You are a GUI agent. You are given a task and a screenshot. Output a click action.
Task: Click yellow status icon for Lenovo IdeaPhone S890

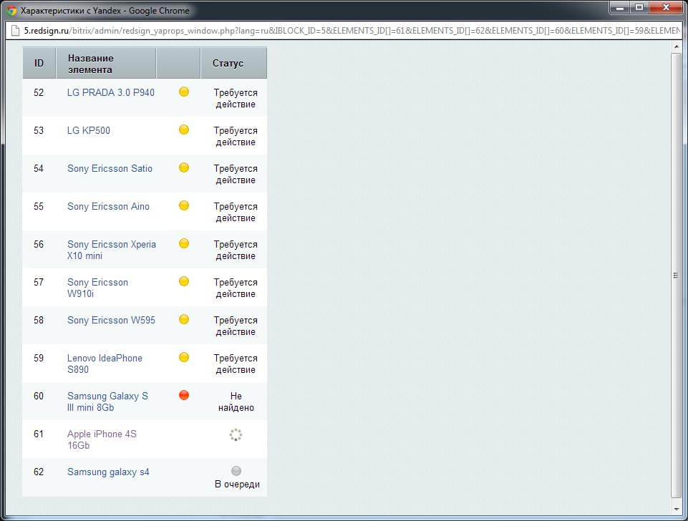(184, 357)
